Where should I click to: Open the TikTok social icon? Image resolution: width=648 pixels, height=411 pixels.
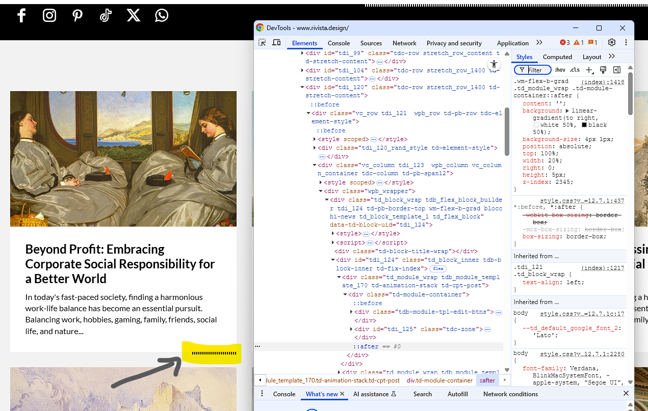106,15
